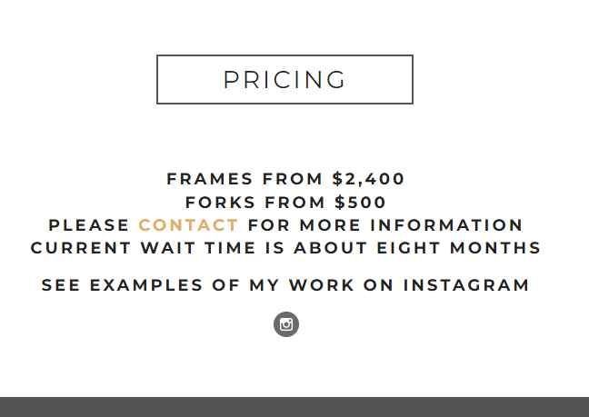The image size is (589, 417).
Task: Follow the orange CONTACT link
Action: click(x=188, y=225)
